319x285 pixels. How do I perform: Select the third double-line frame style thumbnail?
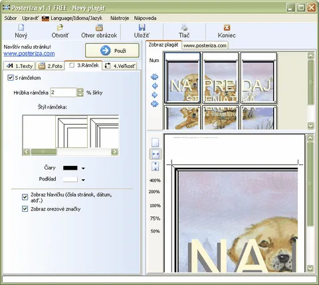[103, 132]
